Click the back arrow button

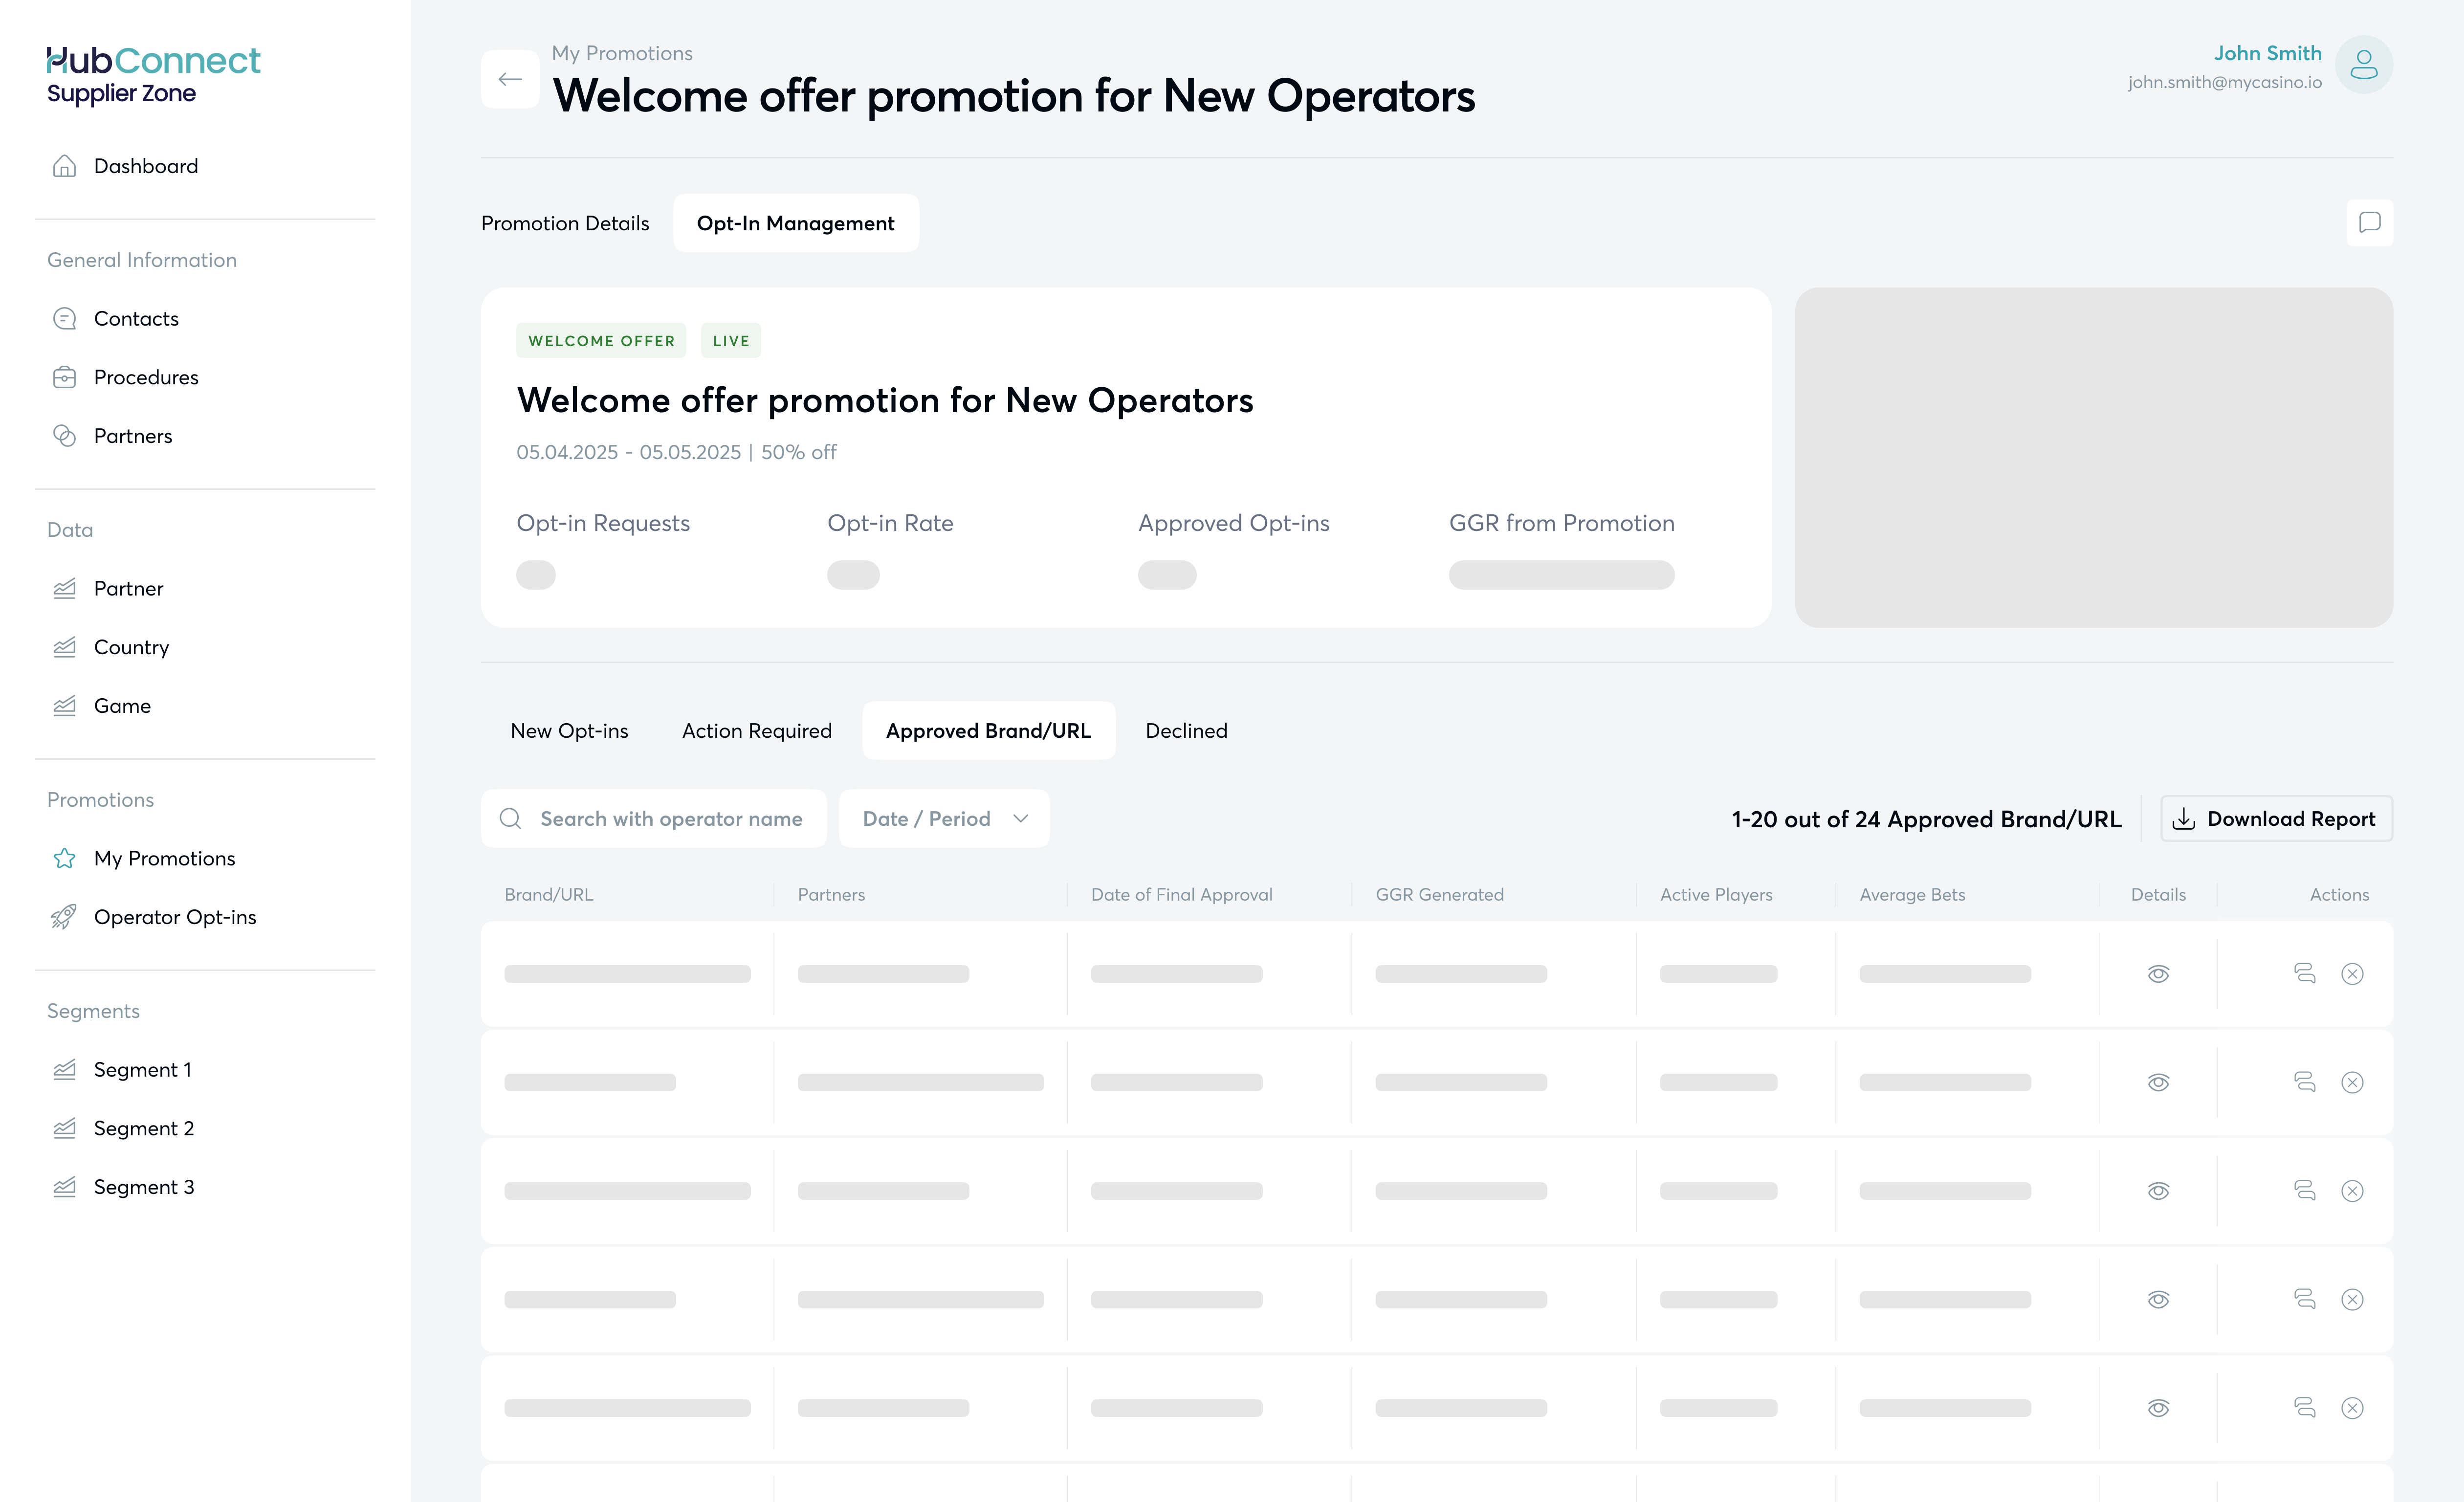point(510,79)
